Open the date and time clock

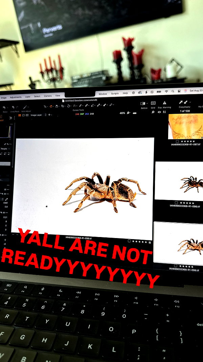(196, 90)
